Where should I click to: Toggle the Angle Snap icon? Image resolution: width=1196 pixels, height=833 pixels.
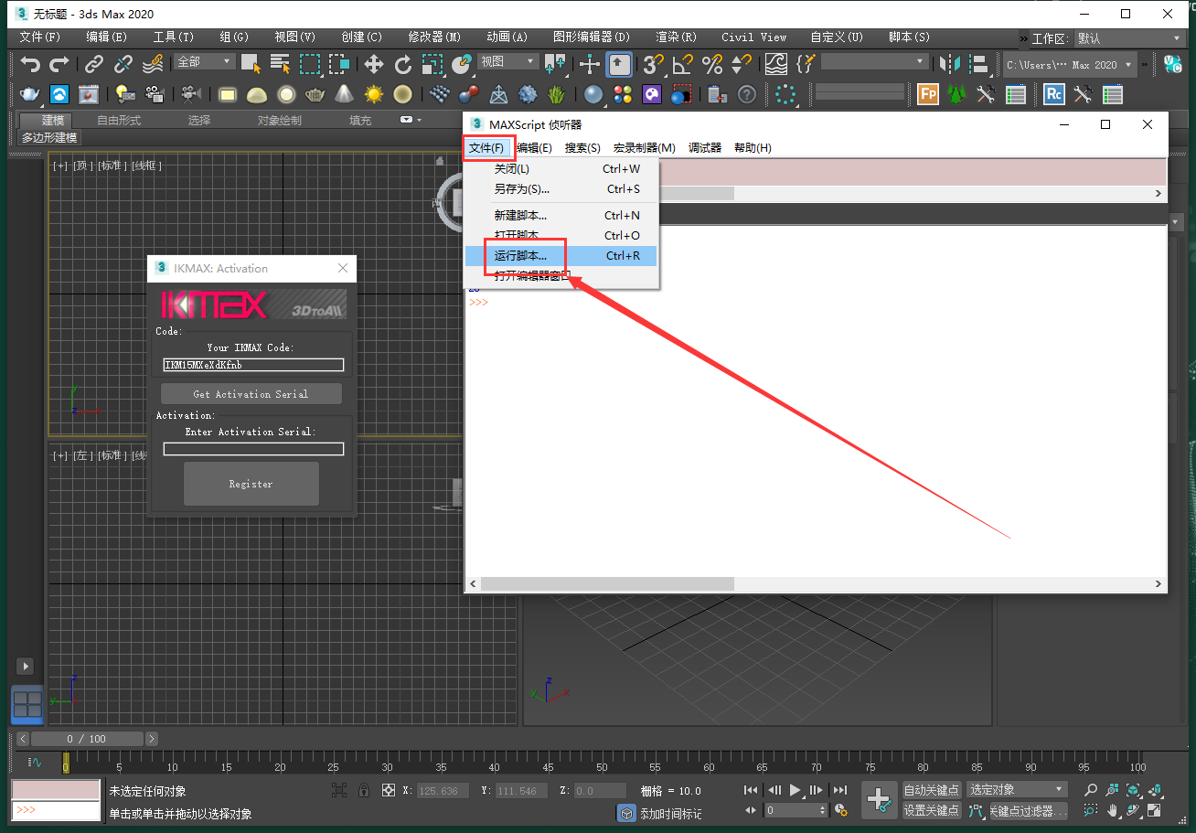pyautogui.click(x=682, y=64)
